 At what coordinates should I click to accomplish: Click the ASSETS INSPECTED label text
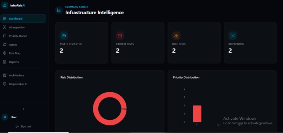[71, 44]
